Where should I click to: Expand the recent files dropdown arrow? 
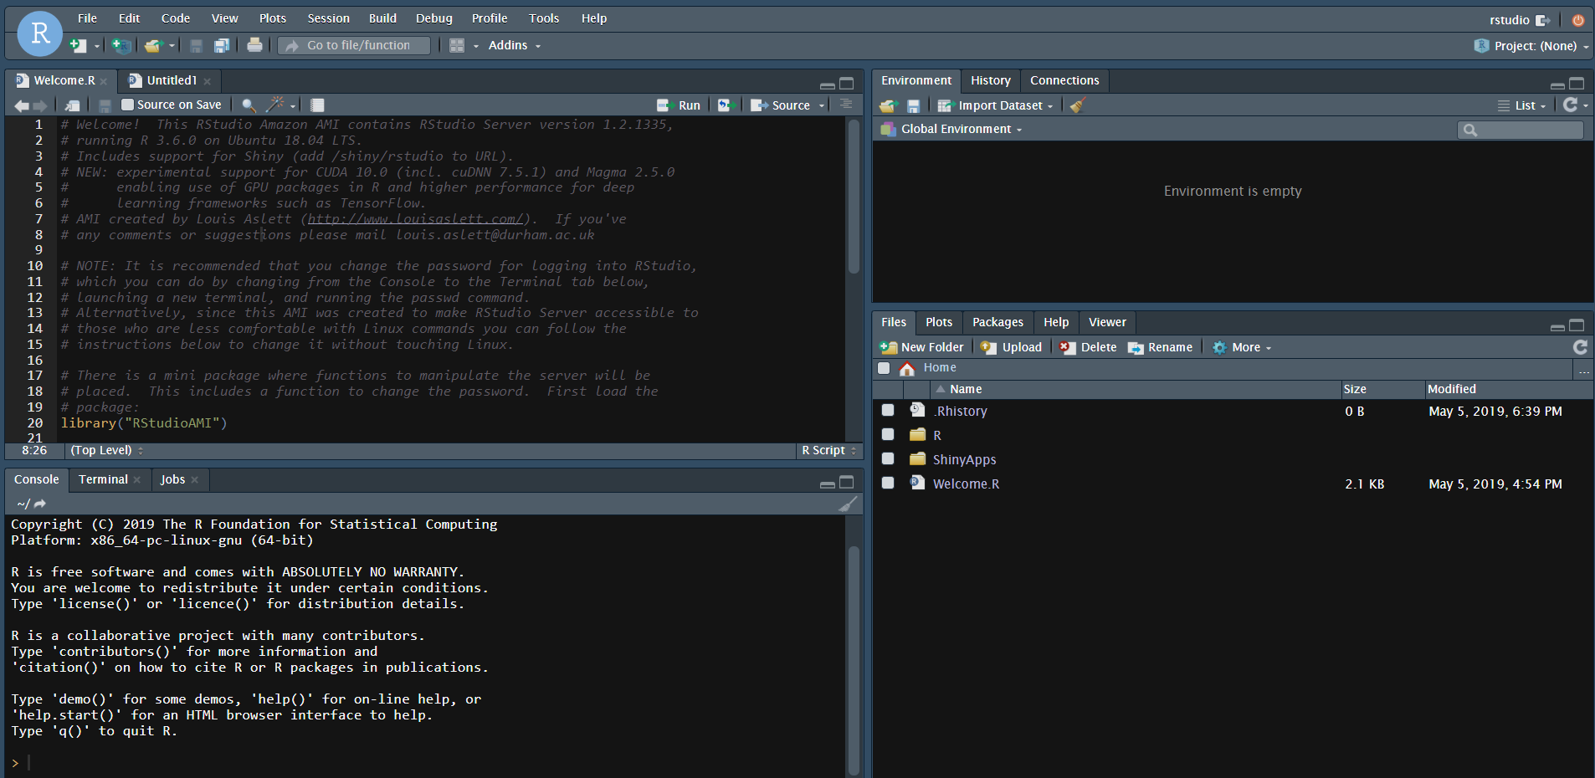(x=172, y=46)
